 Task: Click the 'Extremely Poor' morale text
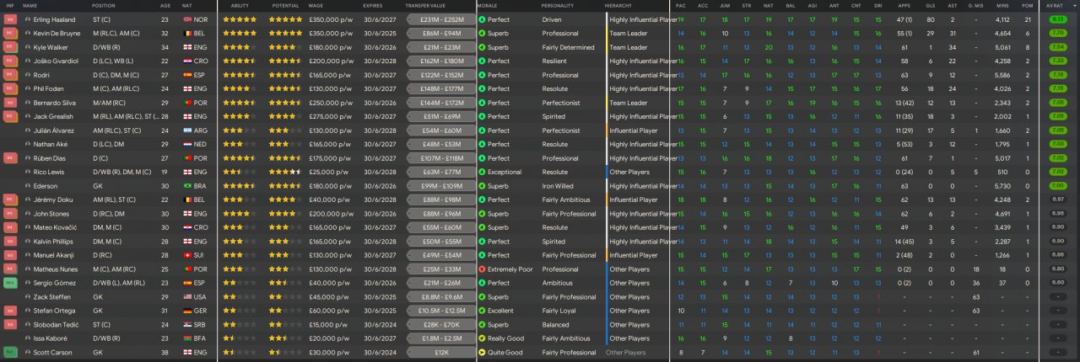pos(510,269)
